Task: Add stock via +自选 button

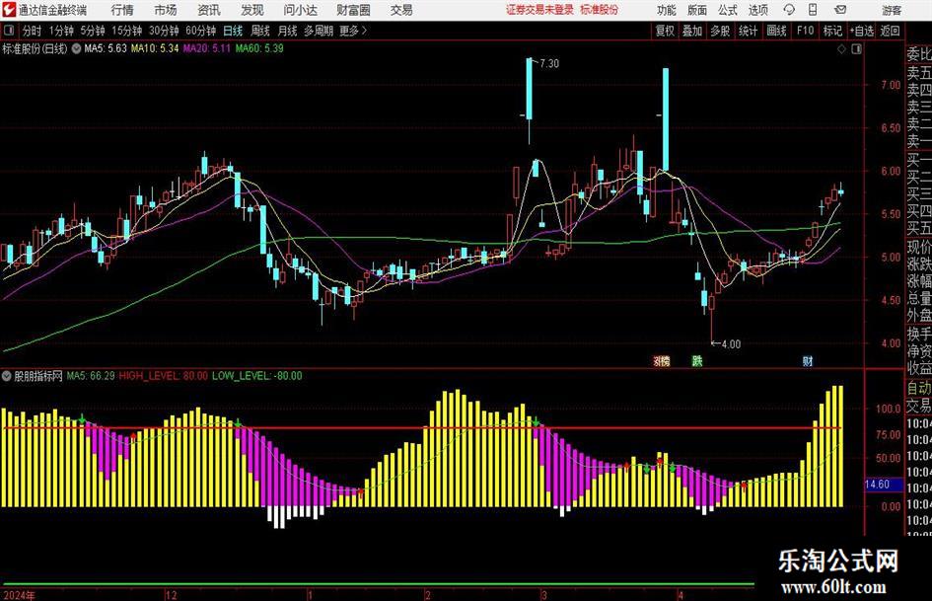Action: pos(862,31)
